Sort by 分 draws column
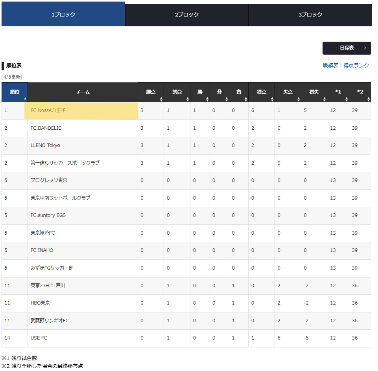 click(219, 92)
